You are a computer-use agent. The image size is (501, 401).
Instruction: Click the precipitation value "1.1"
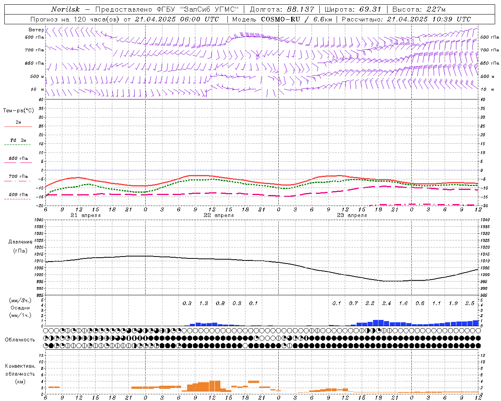coord(436,303)
